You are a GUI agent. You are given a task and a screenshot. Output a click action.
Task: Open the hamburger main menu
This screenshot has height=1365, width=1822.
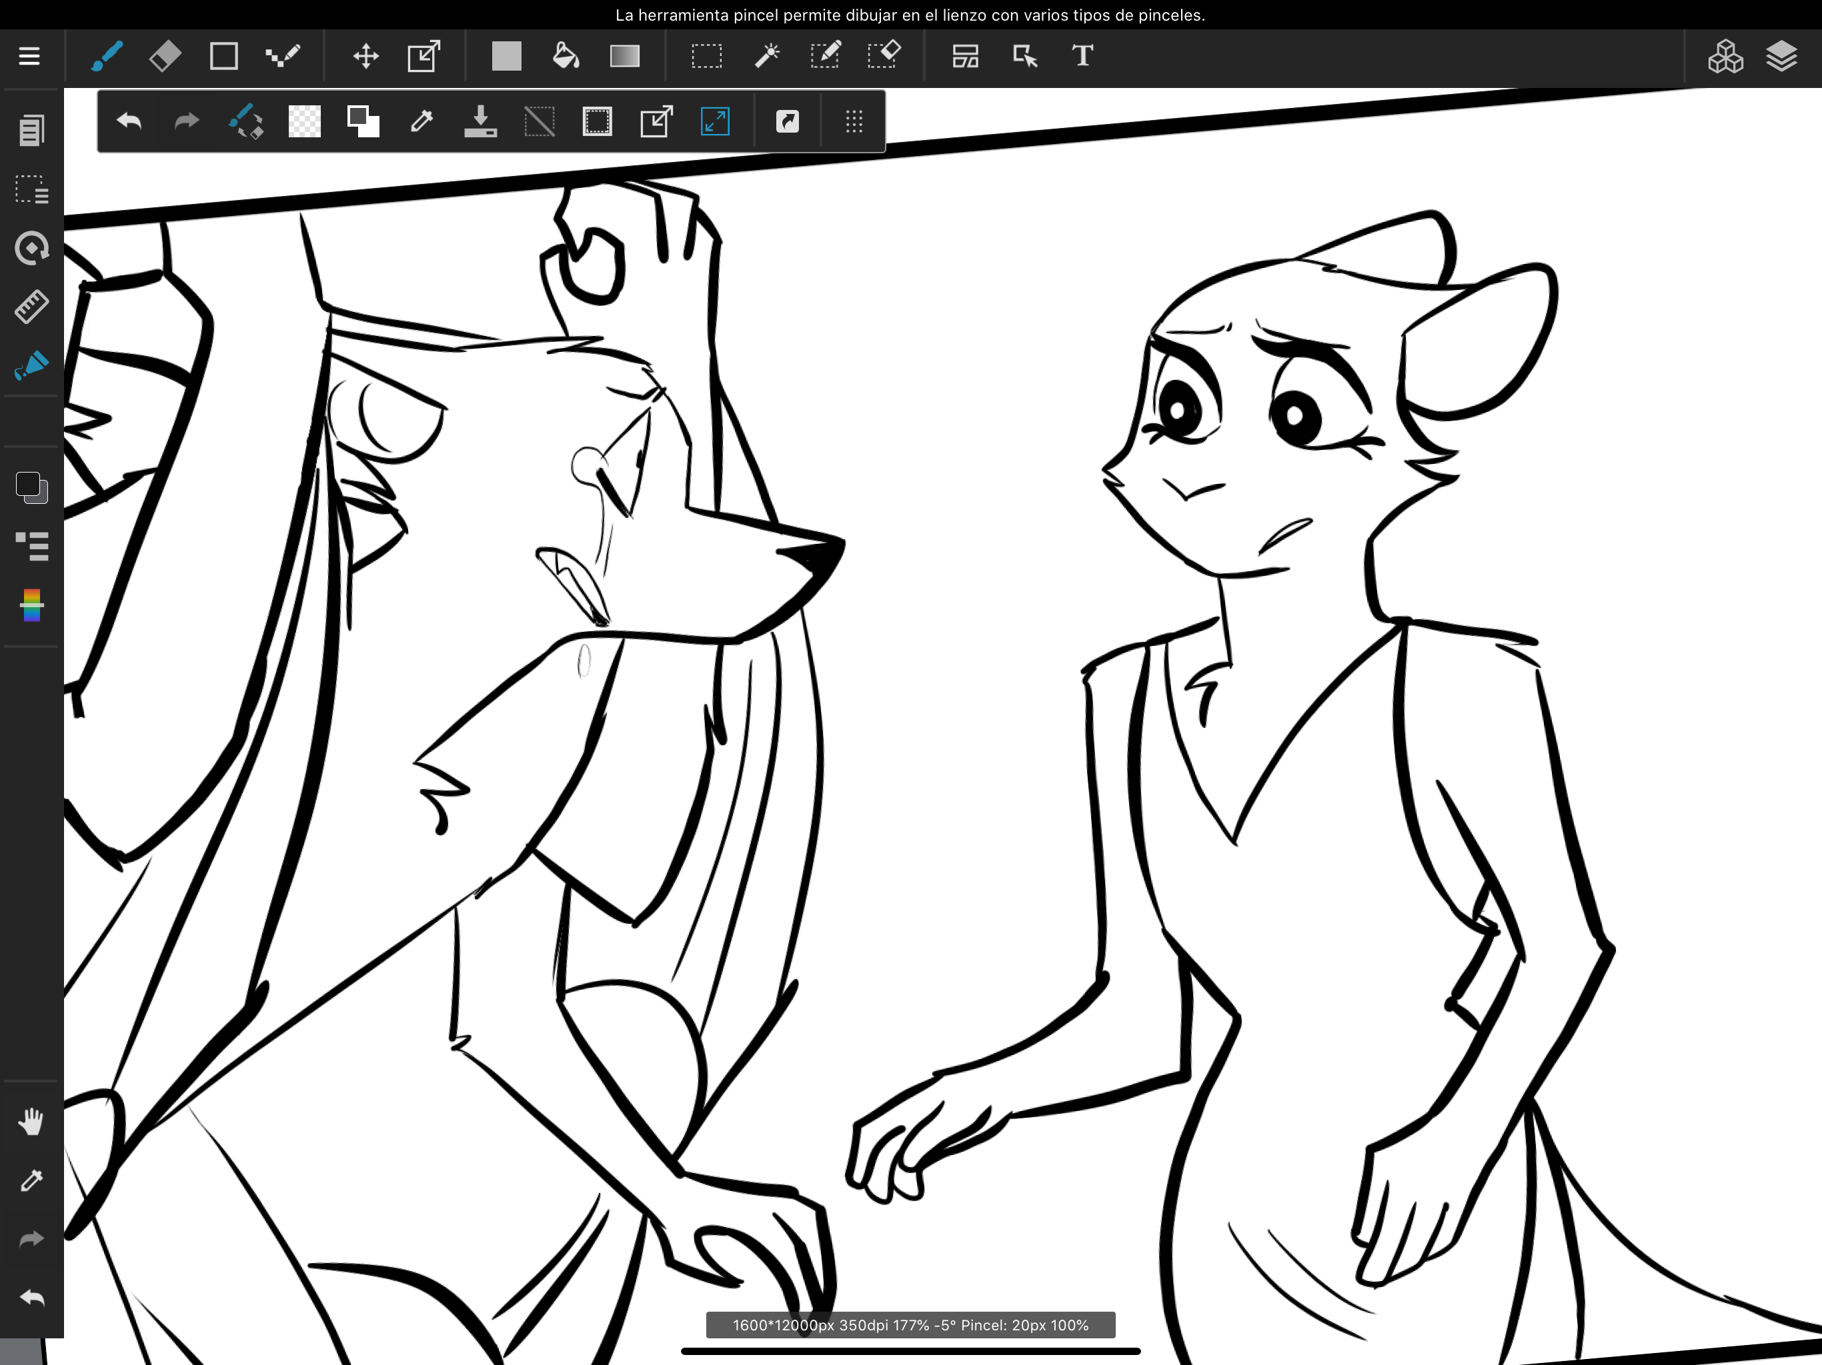coord(29,56)
